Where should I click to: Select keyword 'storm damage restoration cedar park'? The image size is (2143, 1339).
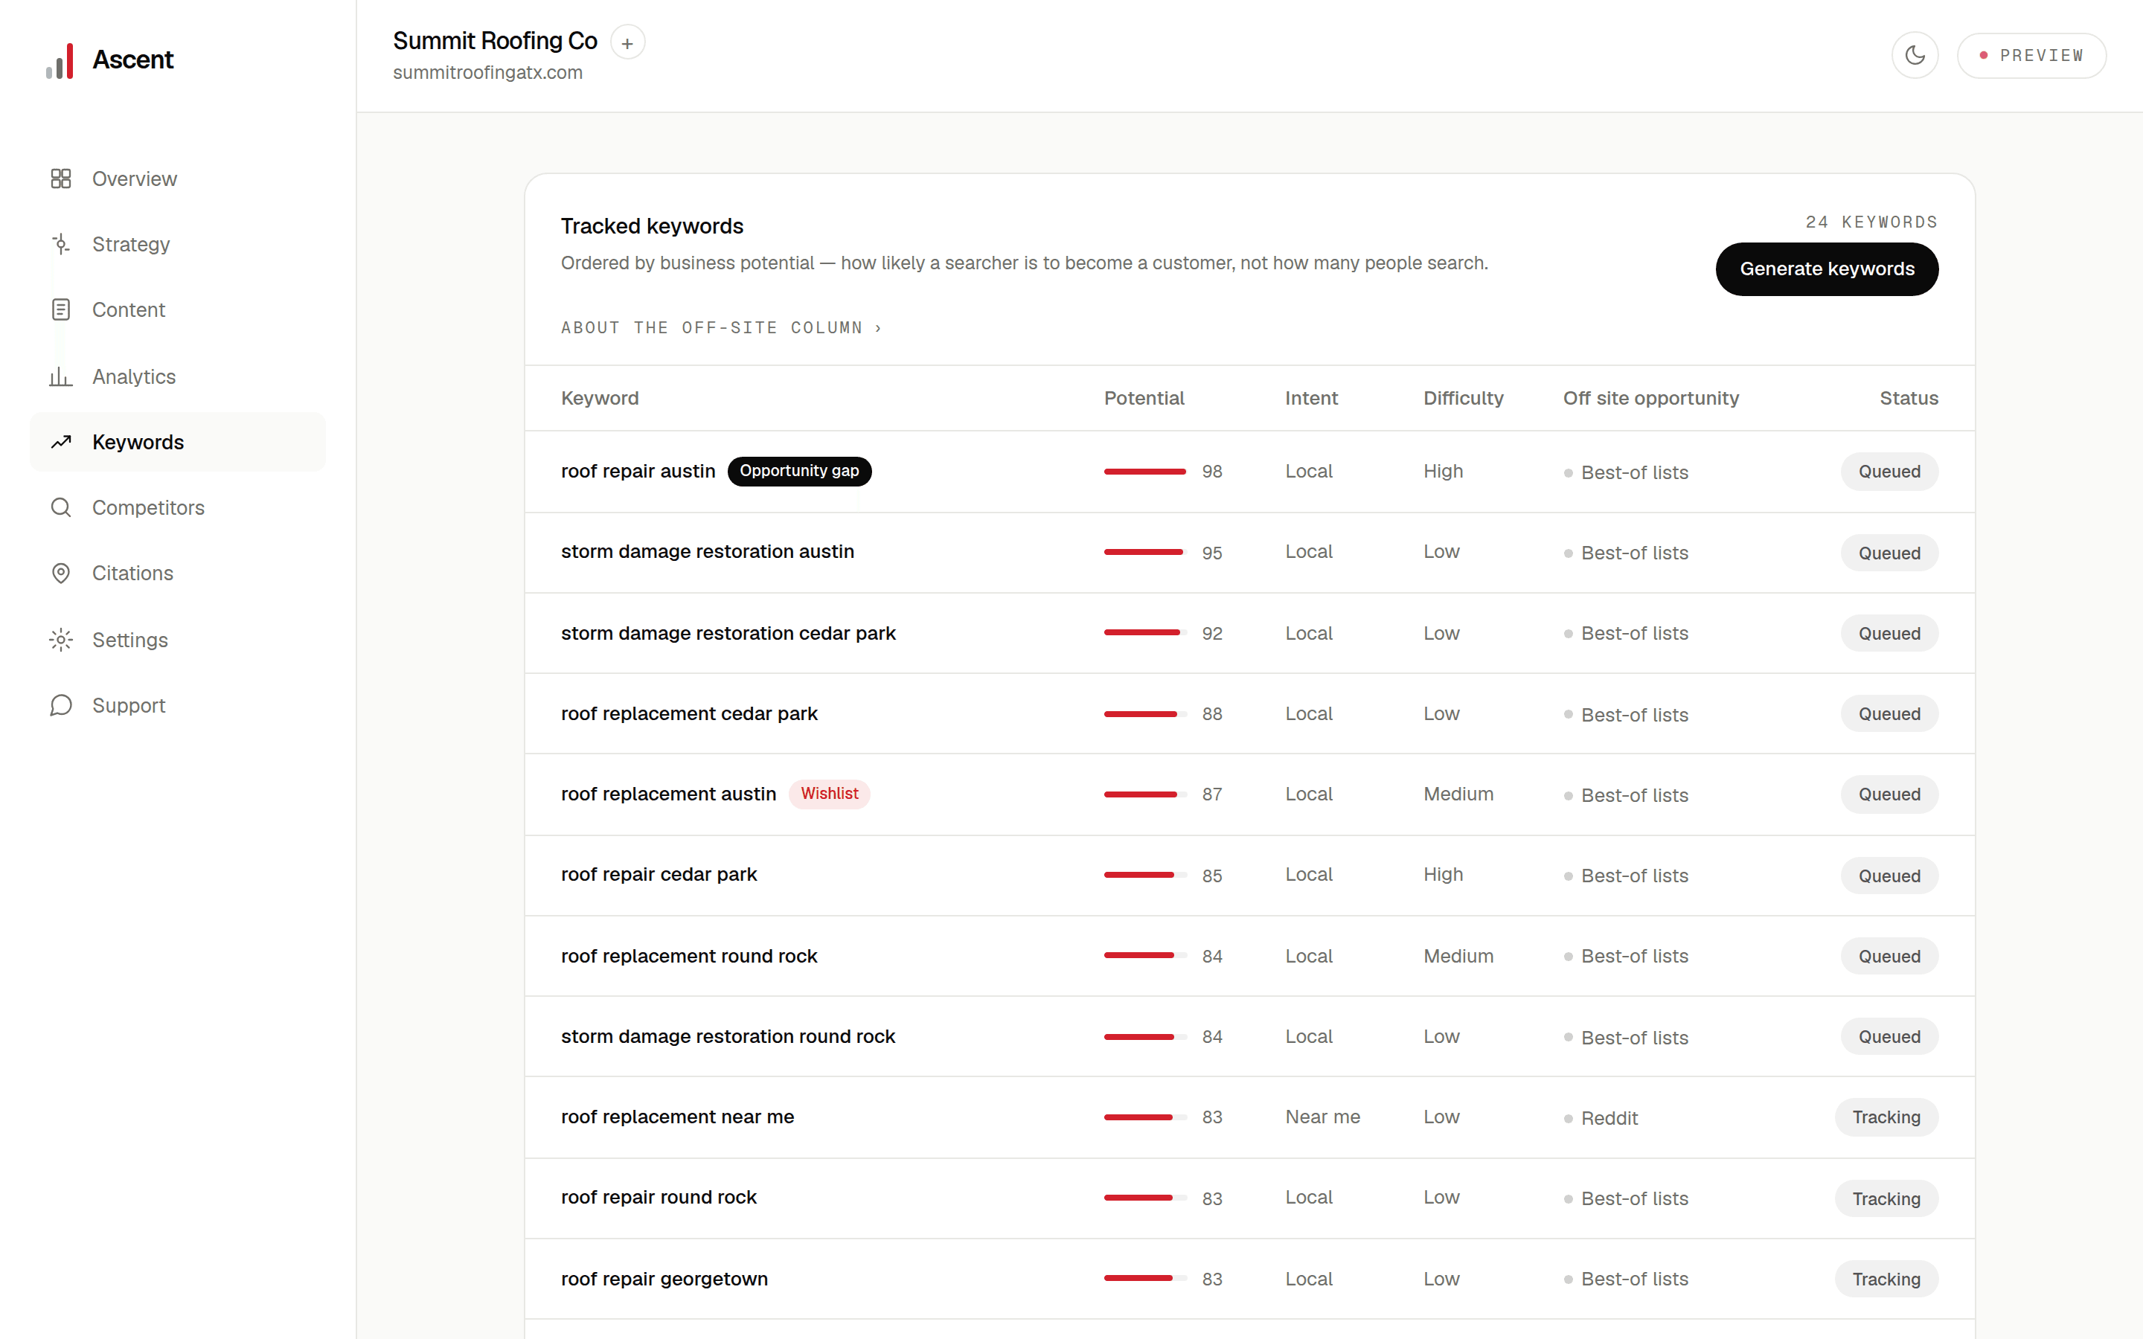coord(728,633)
